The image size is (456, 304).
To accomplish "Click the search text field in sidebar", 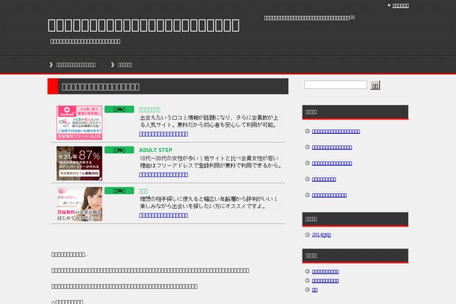I will [x=335, y=85].
